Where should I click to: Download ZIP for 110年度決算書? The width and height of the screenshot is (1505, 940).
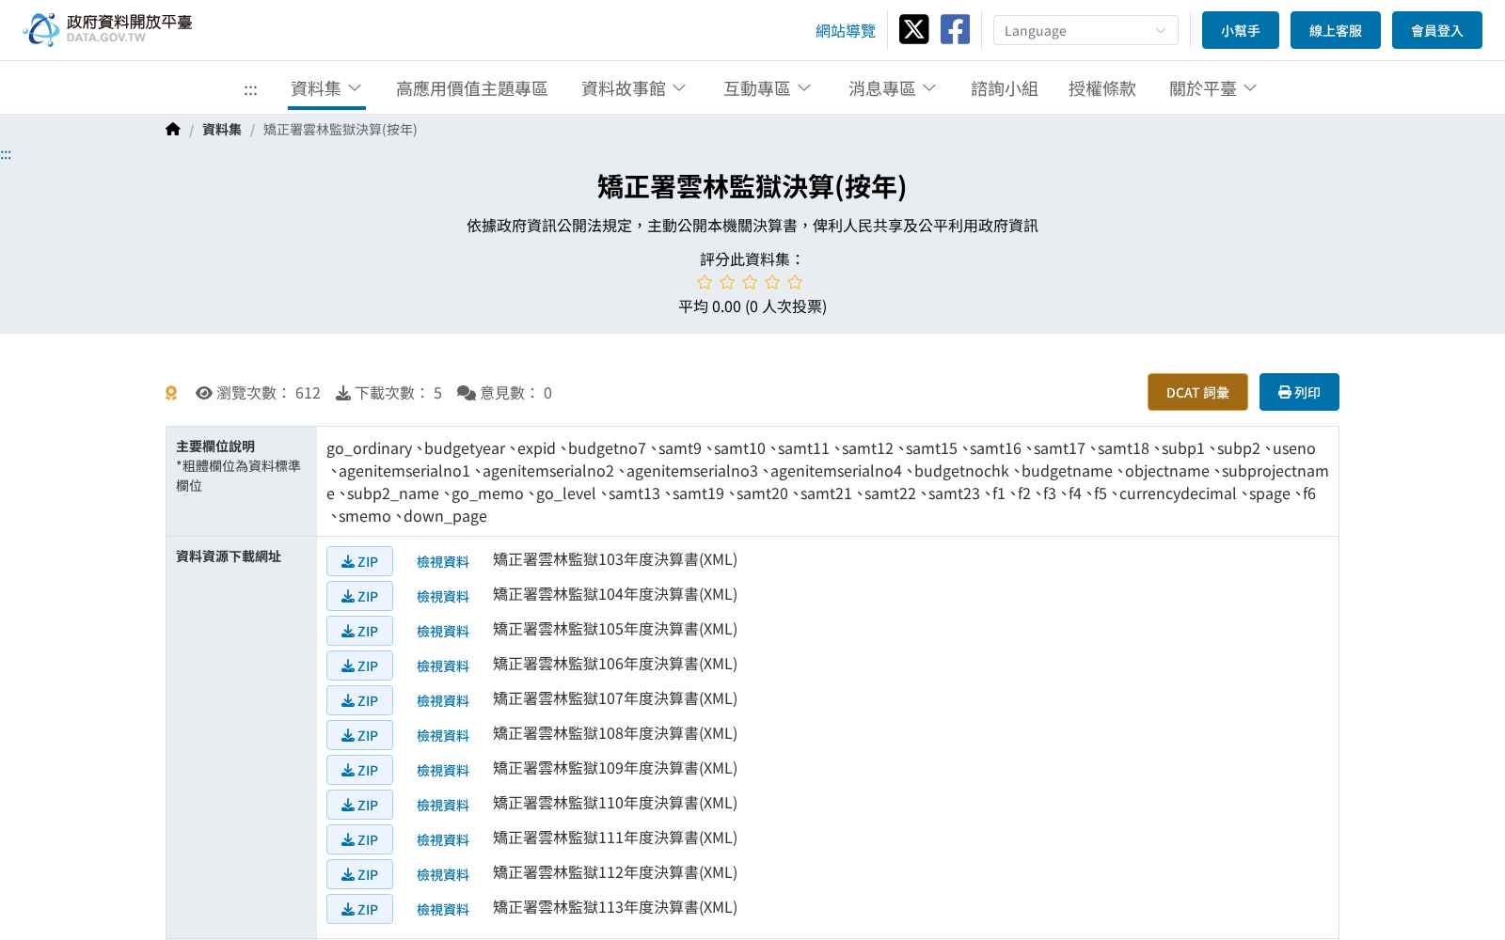(359, 805)
